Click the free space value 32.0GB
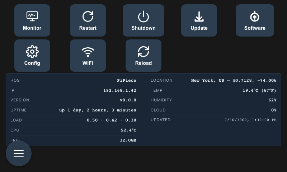This screenshot has width=287, height=172. 128,140
